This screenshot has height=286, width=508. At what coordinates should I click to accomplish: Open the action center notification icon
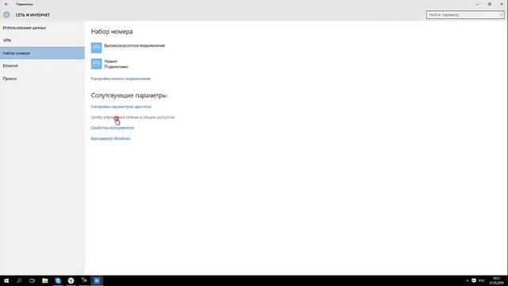click(474, 280)
